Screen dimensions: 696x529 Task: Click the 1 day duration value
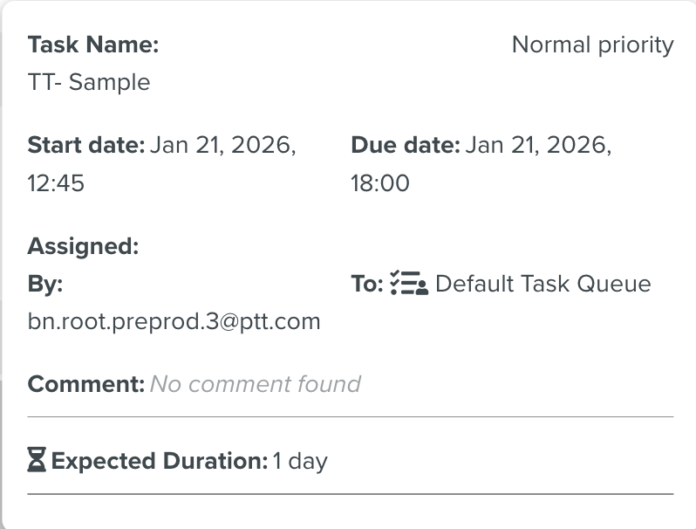tap(300, 460)
